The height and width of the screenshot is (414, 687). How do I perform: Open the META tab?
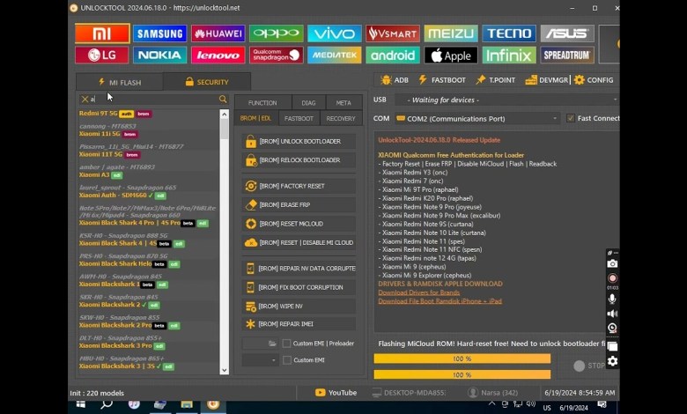(343, 103)
